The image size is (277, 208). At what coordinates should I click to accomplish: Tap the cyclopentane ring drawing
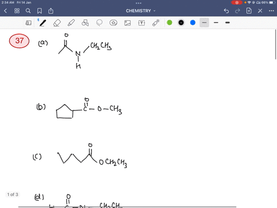[65, 112]
